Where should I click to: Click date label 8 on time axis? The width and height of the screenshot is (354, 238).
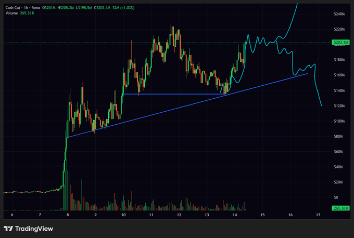(68, 215)
